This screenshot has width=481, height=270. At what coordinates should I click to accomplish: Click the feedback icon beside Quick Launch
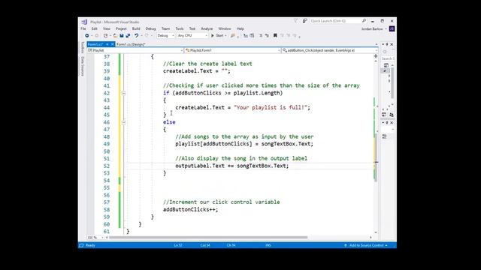pos(304,21)
